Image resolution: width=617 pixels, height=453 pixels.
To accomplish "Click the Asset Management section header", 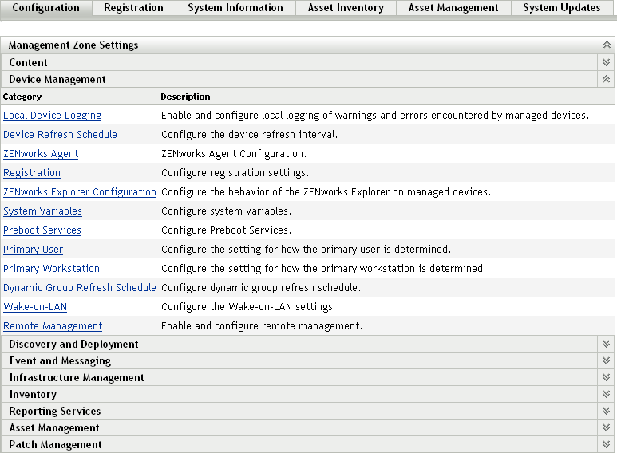I will (x=54, y=427).
